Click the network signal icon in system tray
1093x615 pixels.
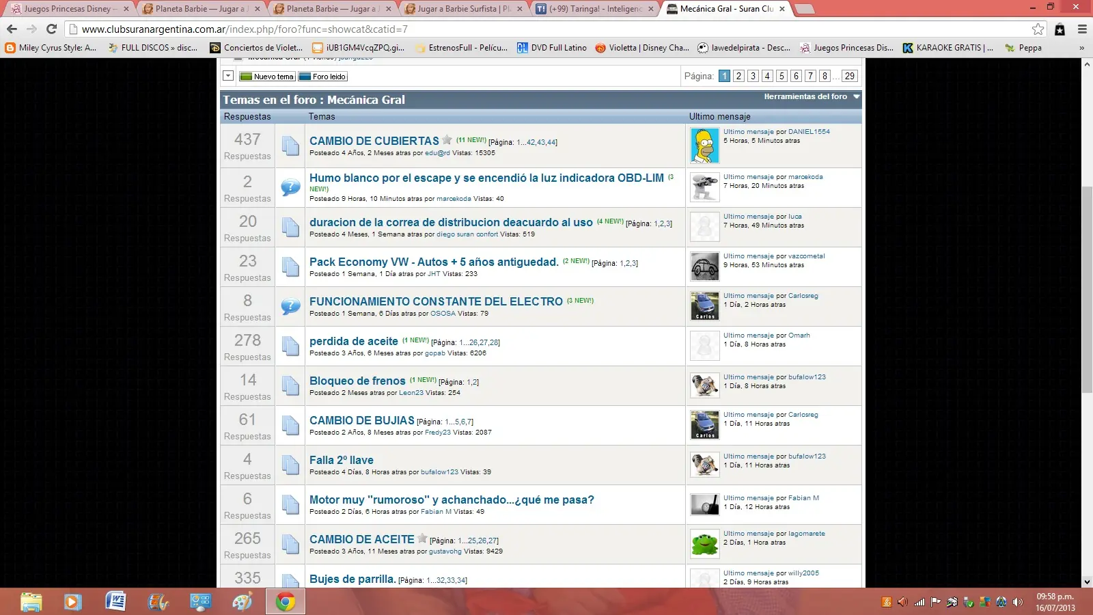[919, 602]
